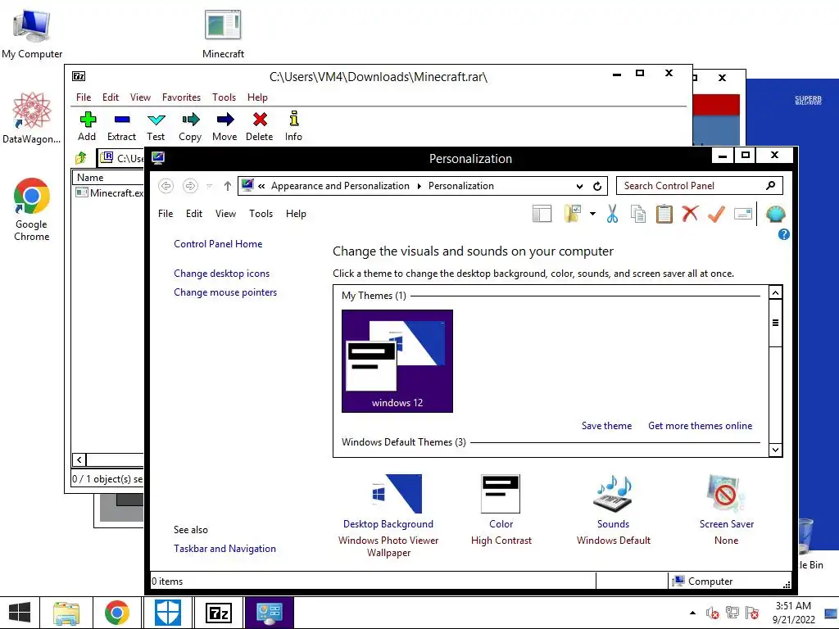Click the Action Center flag tray icon

(752, 613)
